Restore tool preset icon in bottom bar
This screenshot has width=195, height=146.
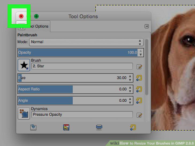click(66, 128)
